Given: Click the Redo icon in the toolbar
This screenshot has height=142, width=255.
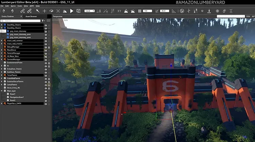Looking at the screenshot, I should (12, 11).
